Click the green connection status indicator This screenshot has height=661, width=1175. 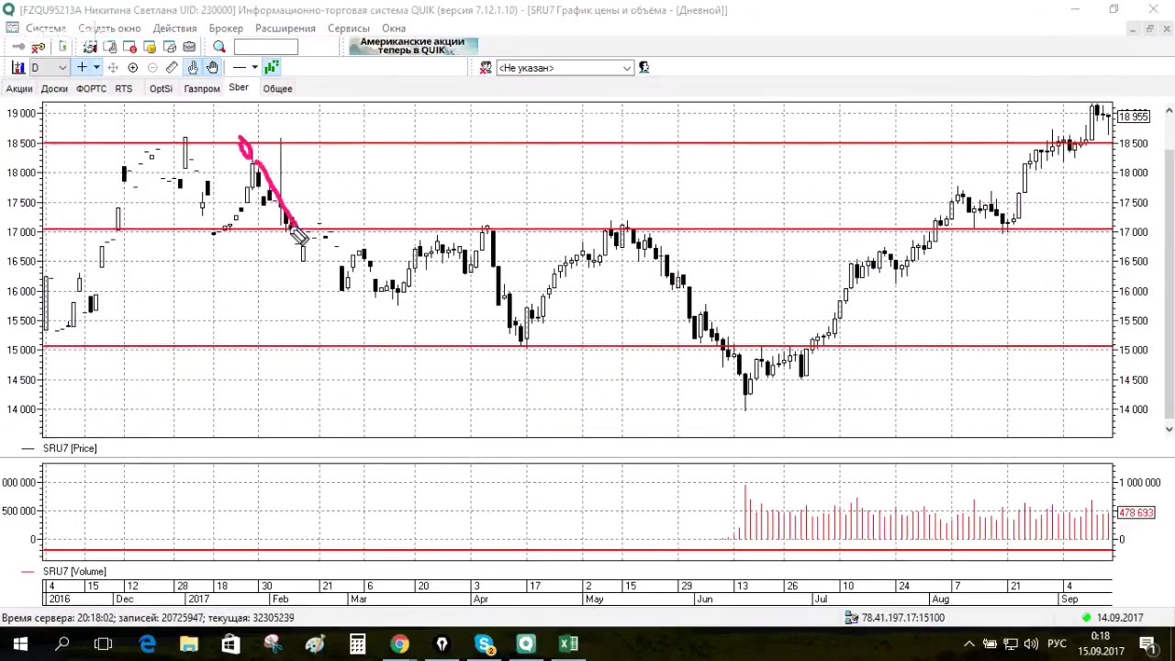1086,618
